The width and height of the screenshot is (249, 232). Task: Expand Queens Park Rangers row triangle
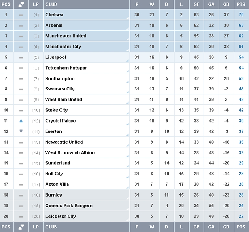(x=128, y=209)
